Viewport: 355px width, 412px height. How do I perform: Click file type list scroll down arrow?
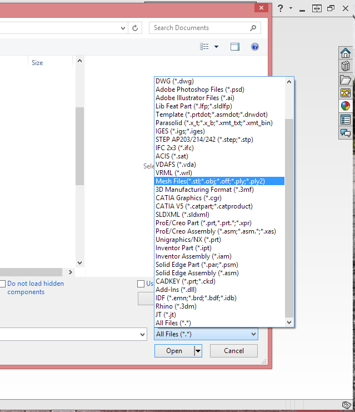point(289,322)
